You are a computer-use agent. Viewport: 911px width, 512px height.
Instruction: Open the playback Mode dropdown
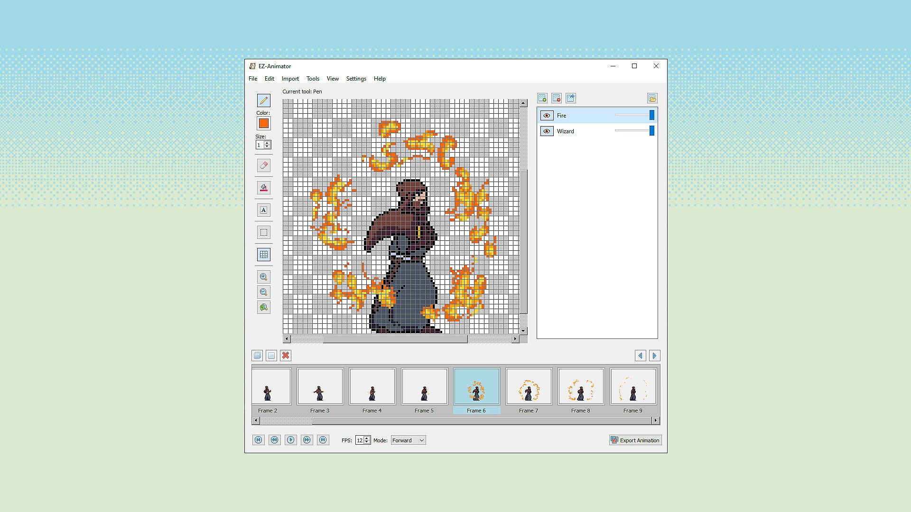(x=408, y=440)
